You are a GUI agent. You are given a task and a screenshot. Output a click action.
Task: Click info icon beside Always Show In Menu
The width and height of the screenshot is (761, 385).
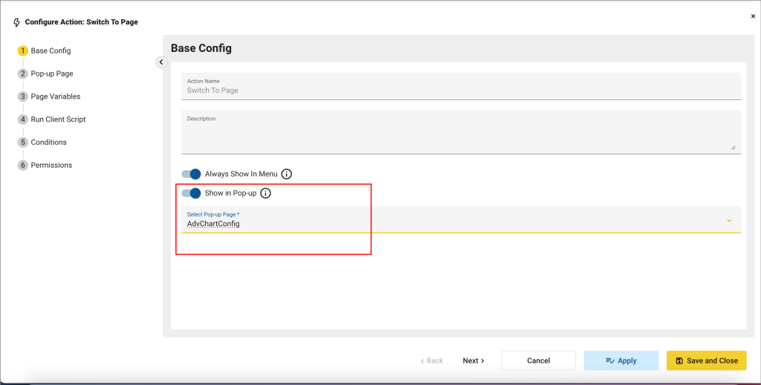[x=287, y=174]
